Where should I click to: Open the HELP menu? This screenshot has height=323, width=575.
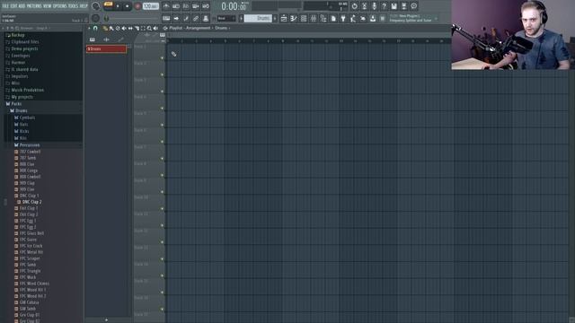[x=84, y=6]
